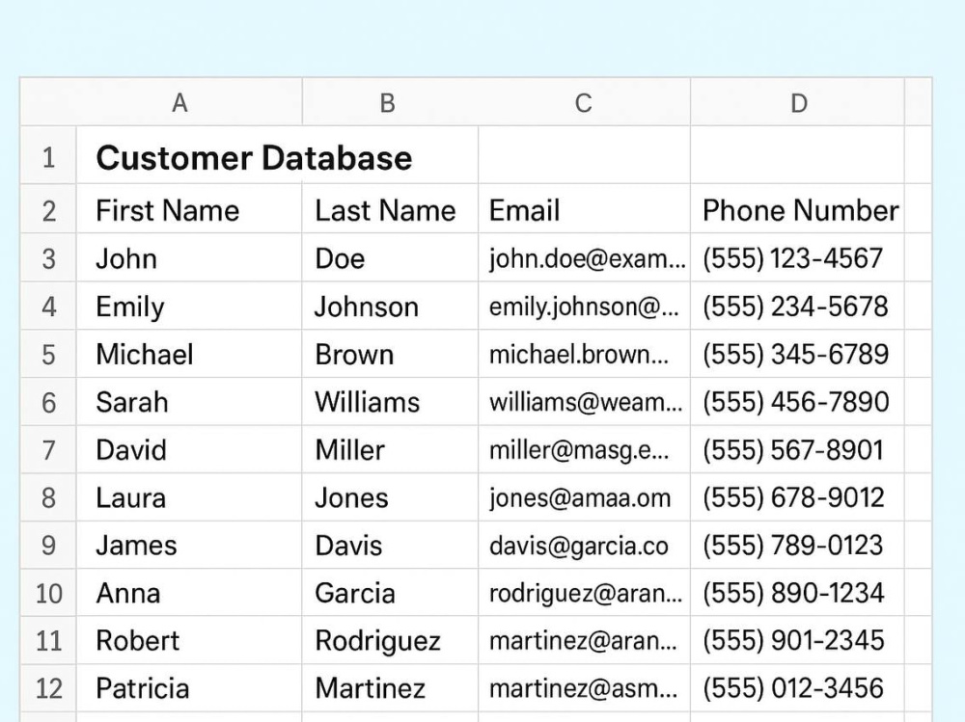Viewport: 965px width, 722px height.
Task: Select the cell containing James
Action: (189, 545)
